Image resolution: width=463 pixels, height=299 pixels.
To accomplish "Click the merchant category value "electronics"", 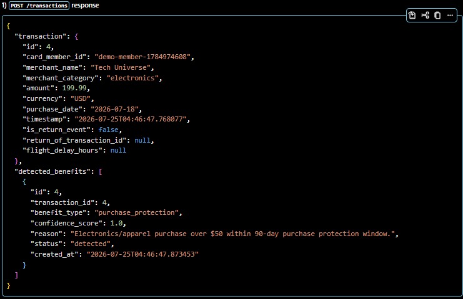I will [x=132, y=78].
